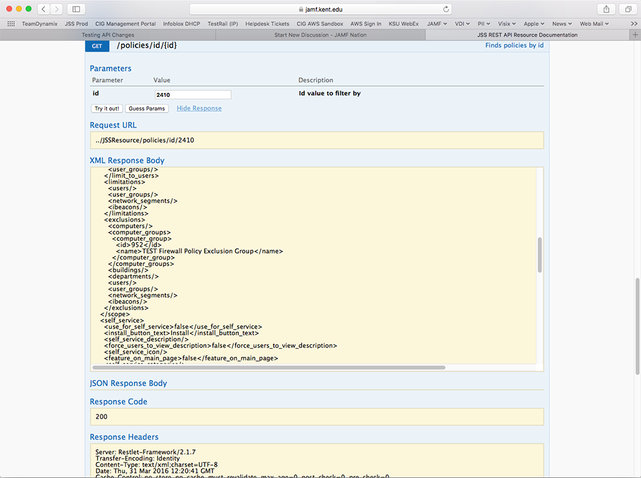The image size is (641, 478).
Task: Open the VDI bookmarks folder dropdown
Action: point(462,24)
